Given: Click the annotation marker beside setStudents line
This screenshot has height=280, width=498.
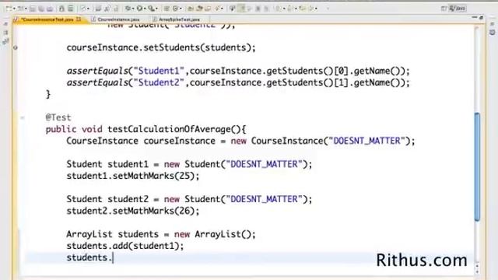Looking at the screenshot, I should coord(16,47).
